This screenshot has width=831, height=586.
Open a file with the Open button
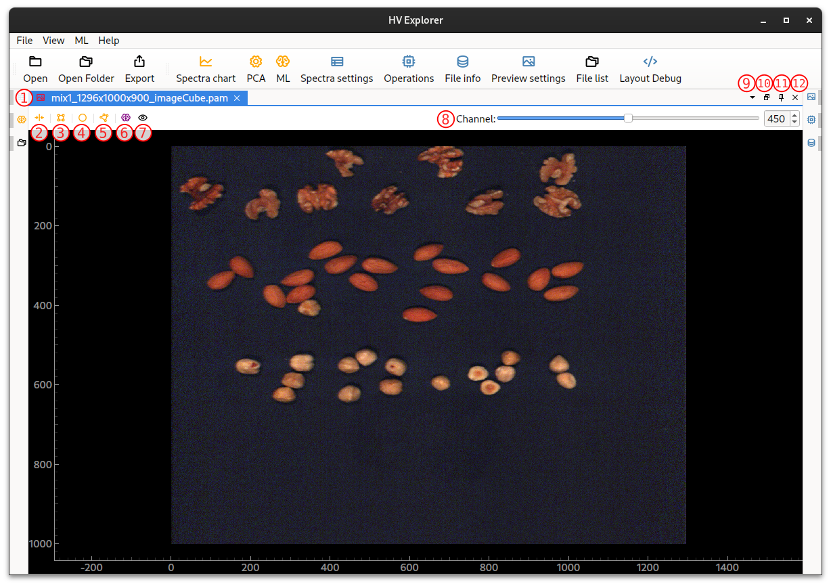click(35, 70)
